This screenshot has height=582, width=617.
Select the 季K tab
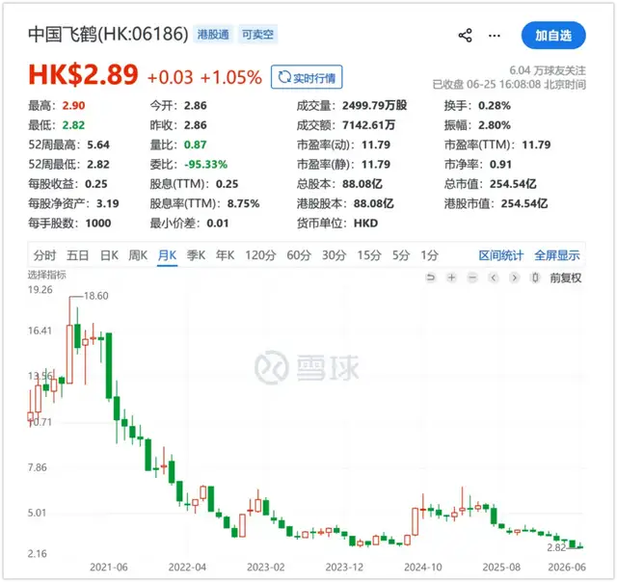click(x=196, y=255)
